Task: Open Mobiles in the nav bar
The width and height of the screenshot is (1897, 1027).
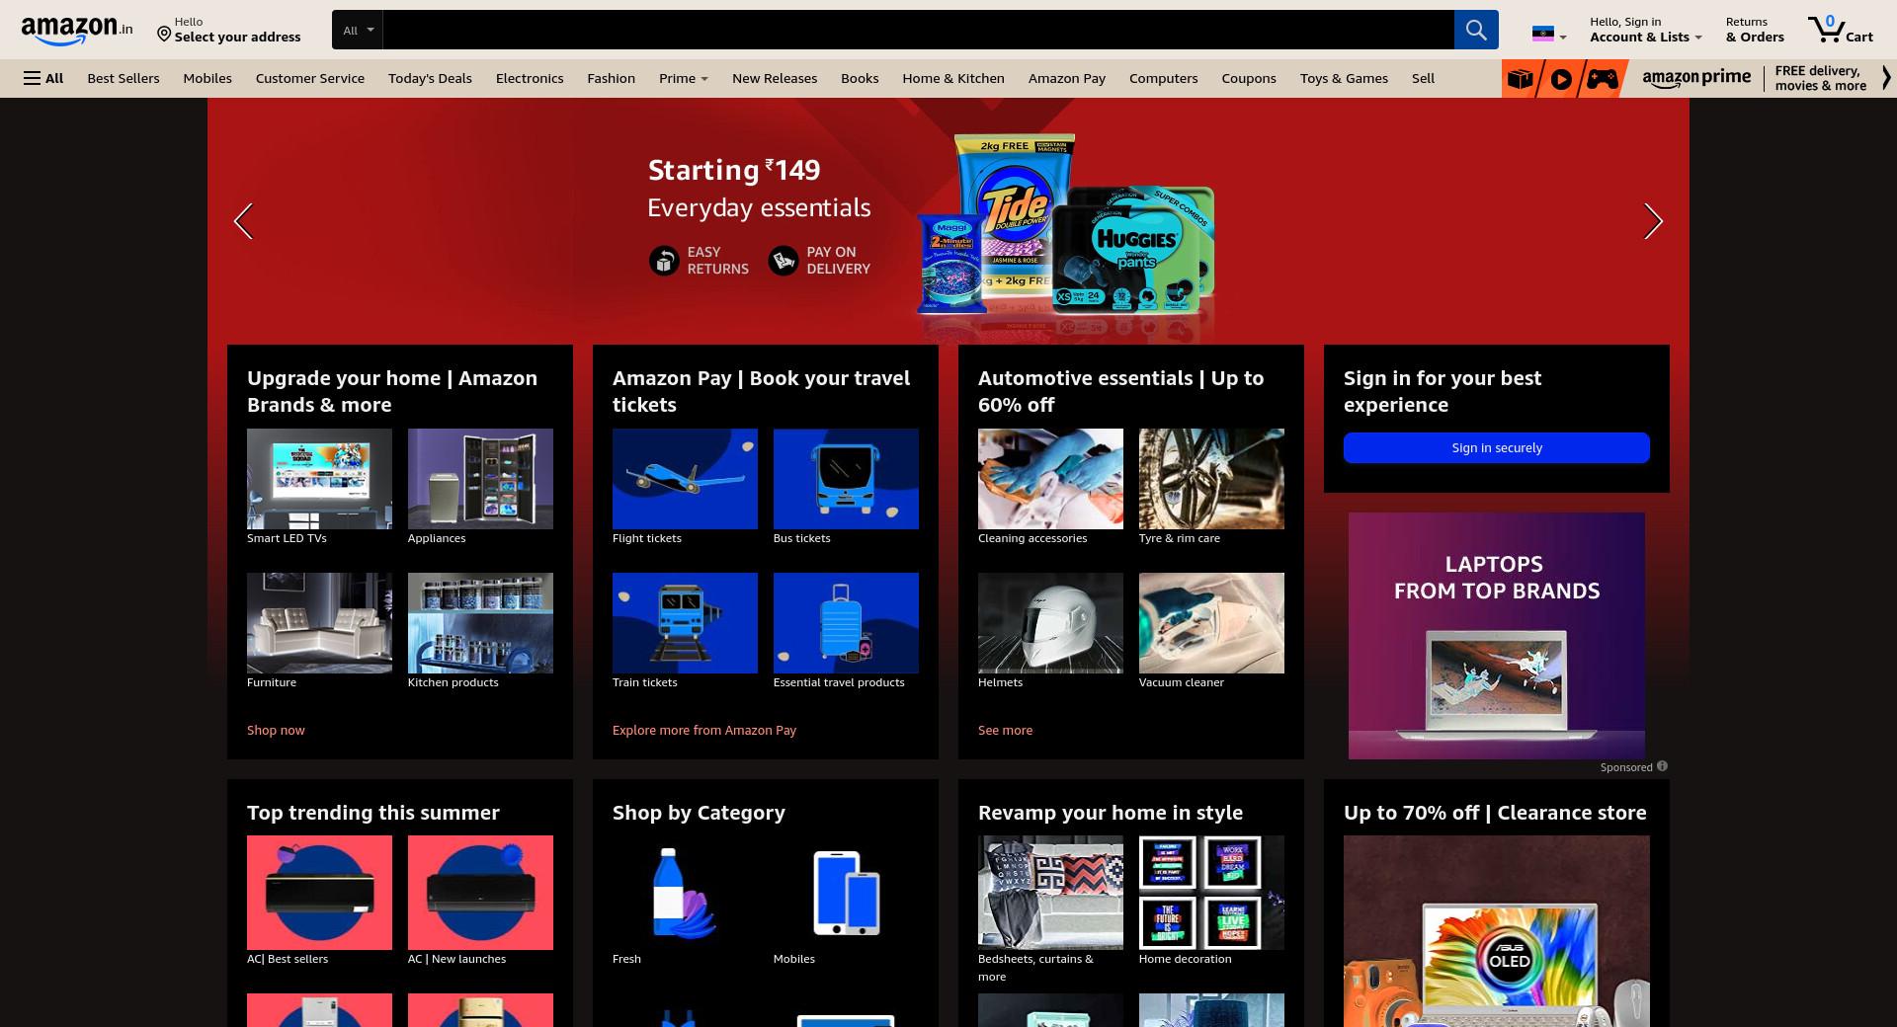Action: tap(207, 78)
